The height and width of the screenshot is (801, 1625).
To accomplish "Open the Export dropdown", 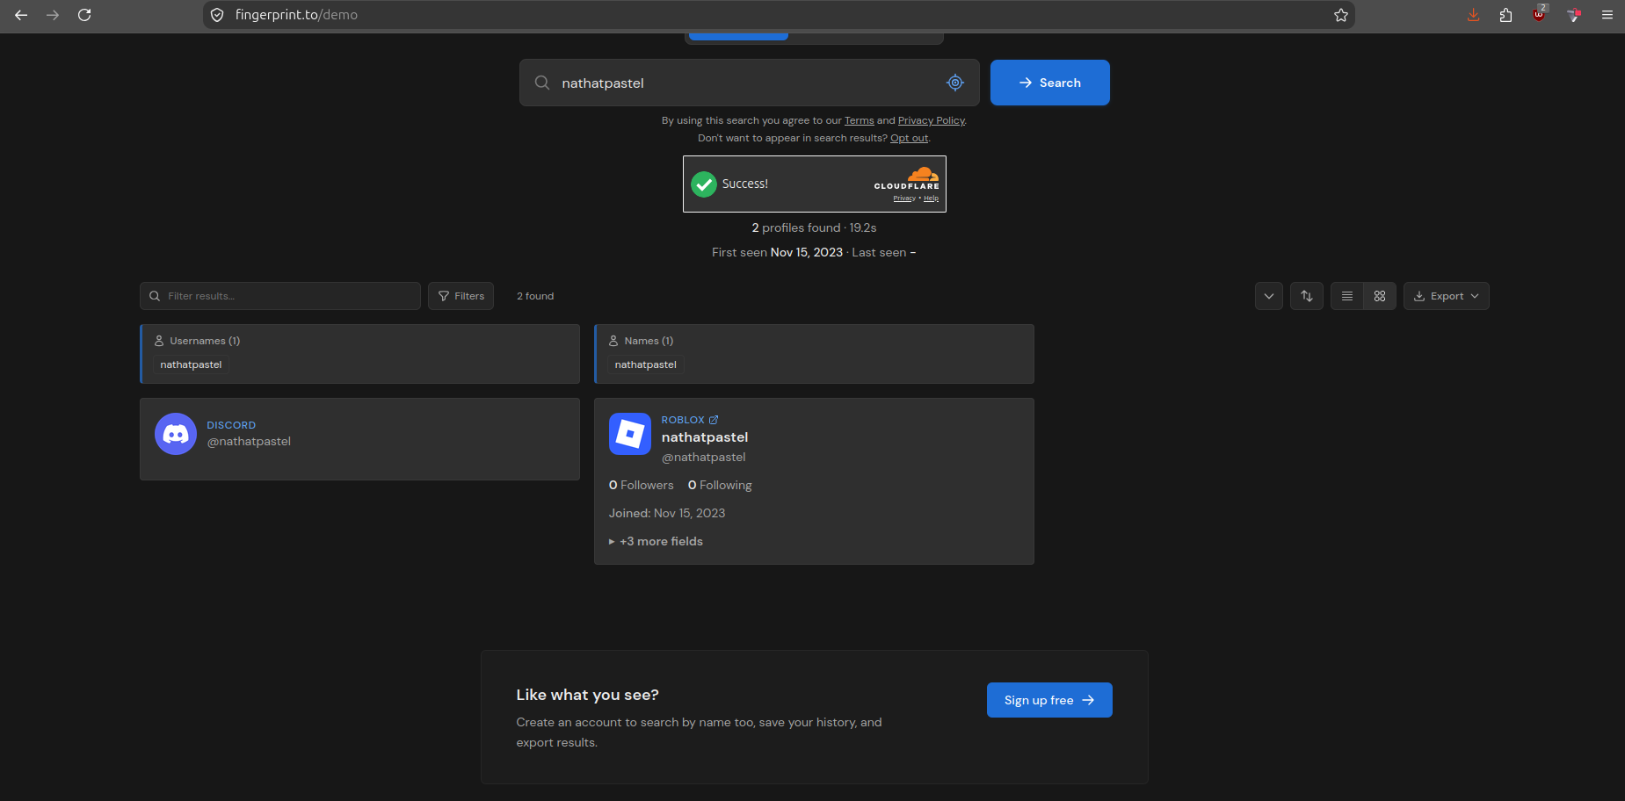I will [x=1447, y=296].
